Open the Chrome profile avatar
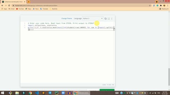Viewport: 170px width, 95px height. tap(164, 6)
